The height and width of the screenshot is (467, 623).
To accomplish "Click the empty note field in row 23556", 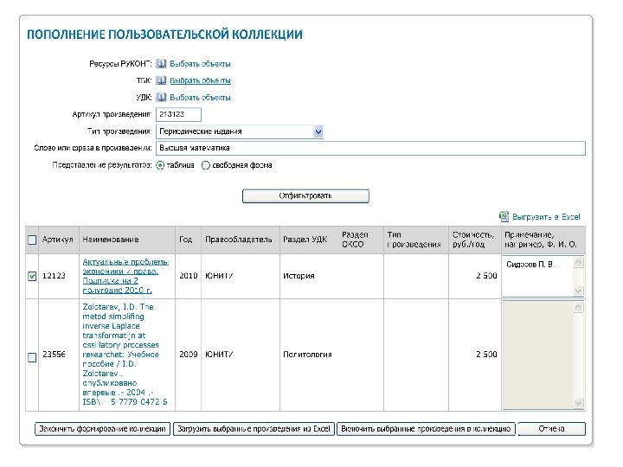I will click(538, 355).
